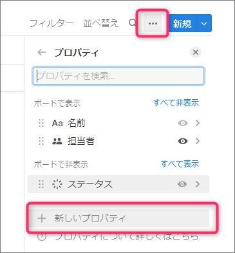Click the 新規 button
Viewport: 235px width, 253px height.
click(x=182, y=23)
